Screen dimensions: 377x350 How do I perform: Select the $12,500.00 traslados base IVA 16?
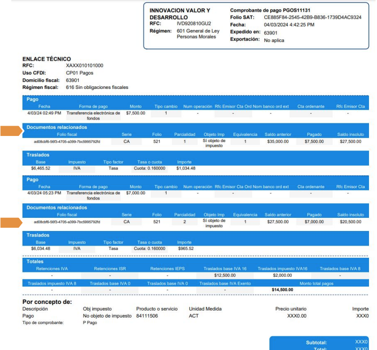coord(225,275)
